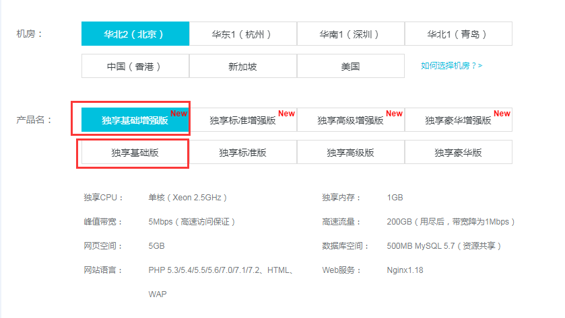This screenshot has width=565, height=318.
Task: Open 如何选择机房？link
Action: tap(451, 66)
